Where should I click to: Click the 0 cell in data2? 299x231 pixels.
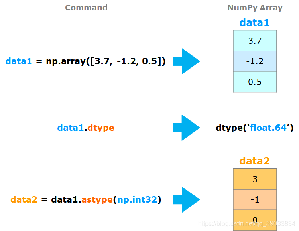tap(255, 220)
